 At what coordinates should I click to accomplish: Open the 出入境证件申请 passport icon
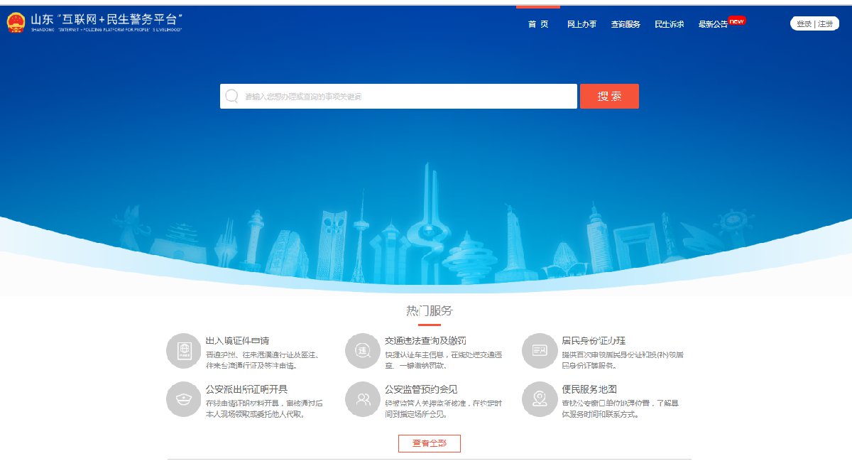[183, 350]
